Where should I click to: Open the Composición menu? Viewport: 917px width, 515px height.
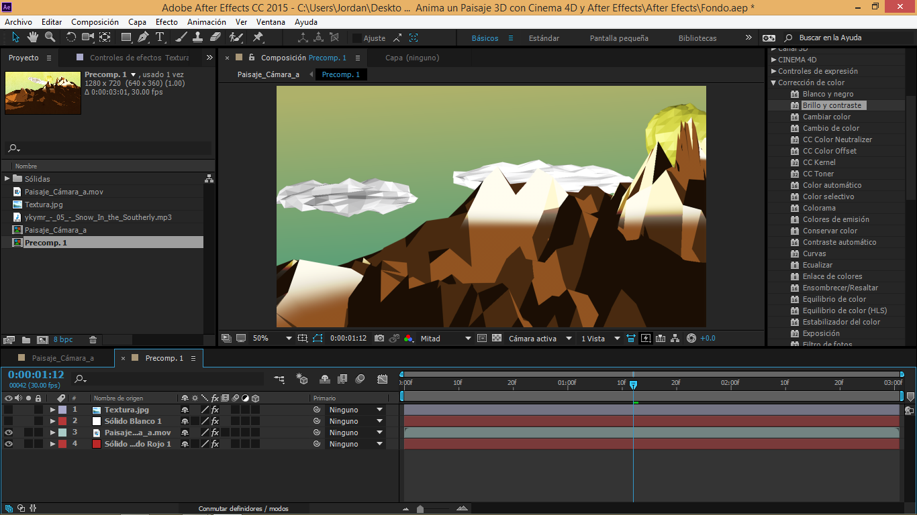[95, 22]
